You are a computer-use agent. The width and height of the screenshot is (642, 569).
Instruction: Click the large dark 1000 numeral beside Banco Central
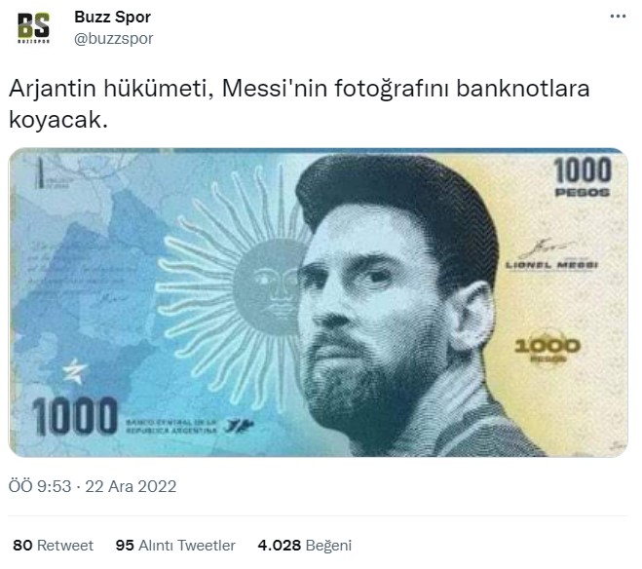pos(75,415)
